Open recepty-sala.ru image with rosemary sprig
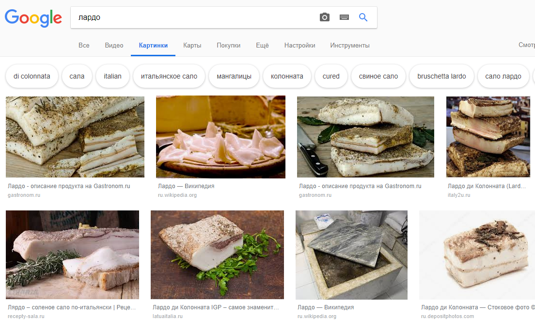The width and height of the screenshot is (535, 320). pos(72,255)
